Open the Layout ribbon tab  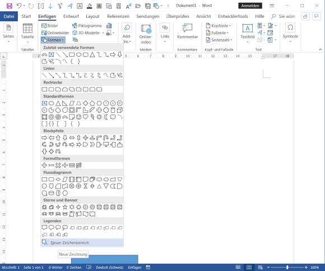coord(92,16)
